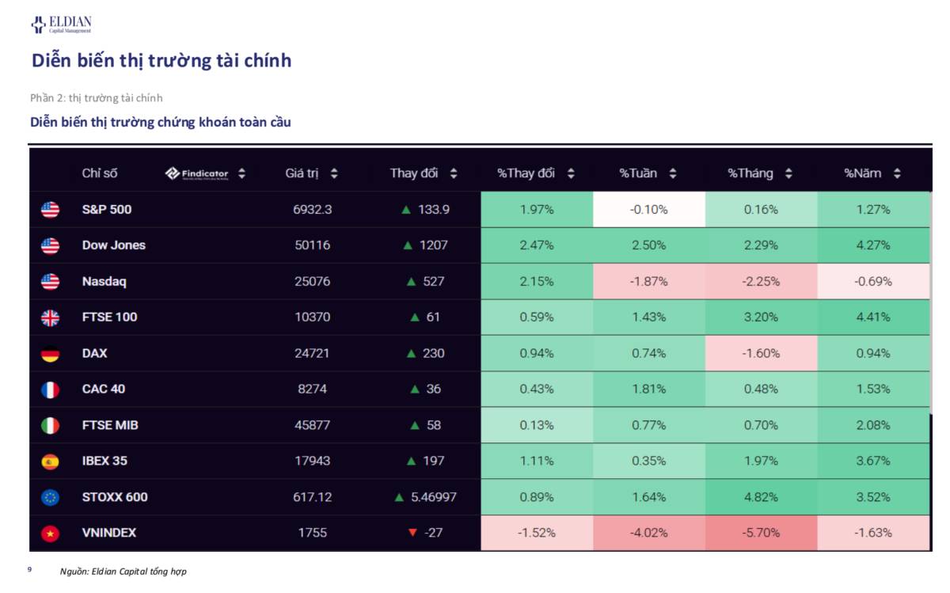Click the US flag icon beside Nasdaq

50,282
